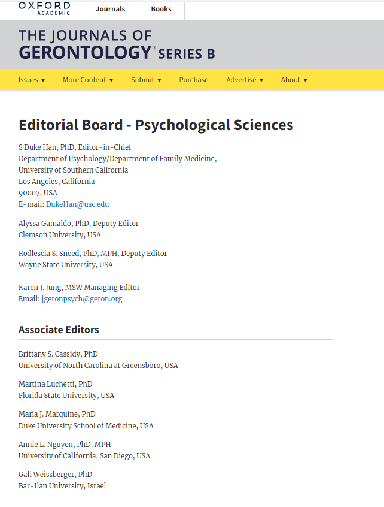Expand the Advertise dropdown menu
This screenshot has width=384, height=507.
click(x=245, y=80)
